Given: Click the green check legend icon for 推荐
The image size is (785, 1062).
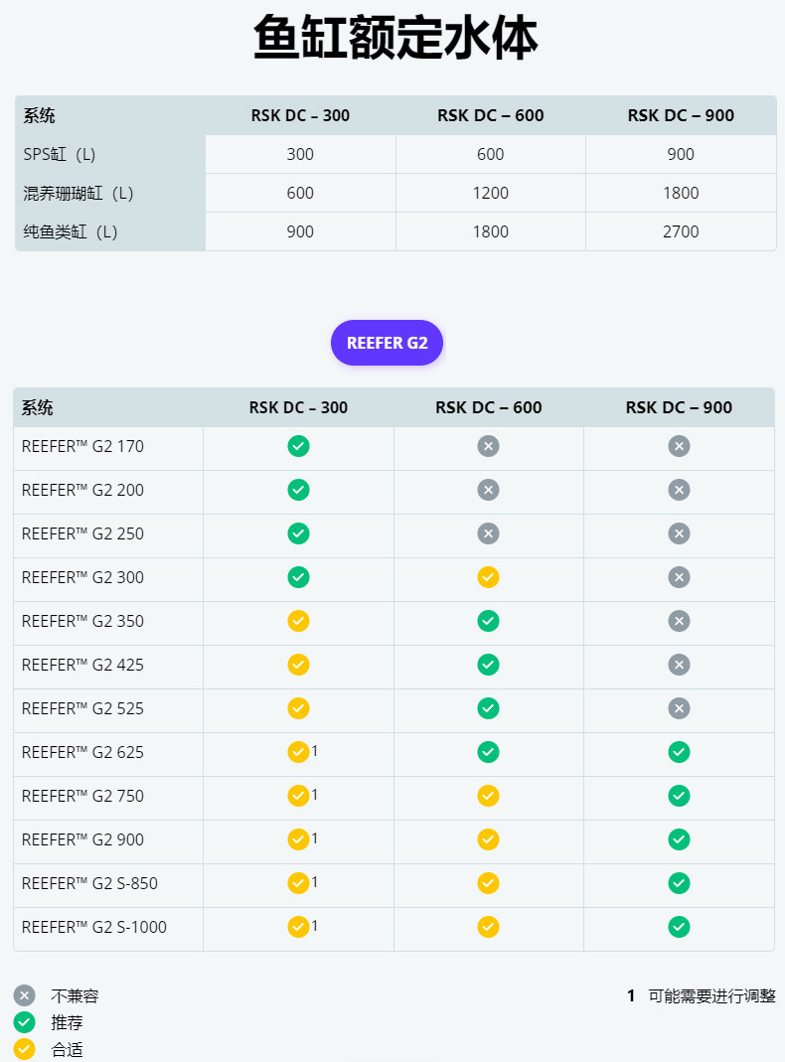Looking at the screenshot, I should (x=25, y=1022).
